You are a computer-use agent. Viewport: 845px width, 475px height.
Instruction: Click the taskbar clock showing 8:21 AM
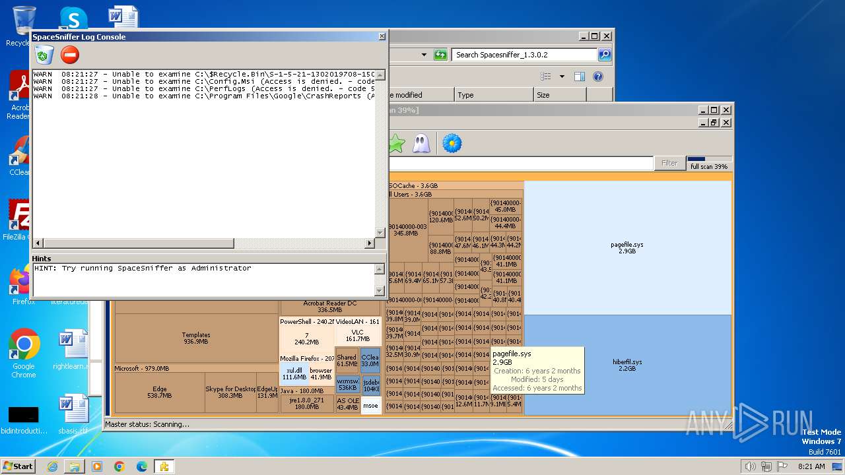coord(811,466)
